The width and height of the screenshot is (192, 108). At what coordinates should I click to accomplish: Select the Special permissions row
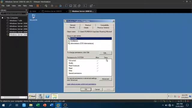tap(89, 73)
